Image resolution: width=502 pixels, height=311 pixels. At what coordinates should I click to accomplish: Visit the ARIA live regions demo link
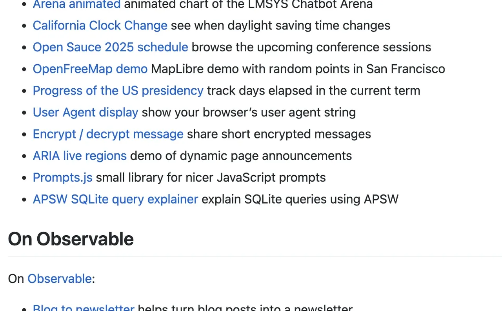pos(80,156)
